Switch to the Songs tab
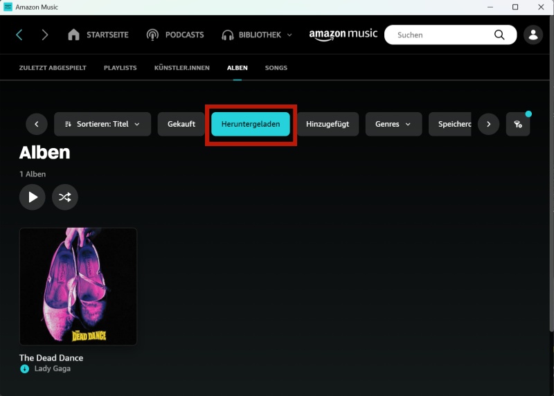 276,68
